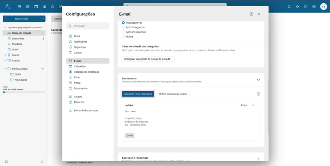Open the Calendar app from top bar
The height and width of the screenshot is (166, 330).
[36, 7]
